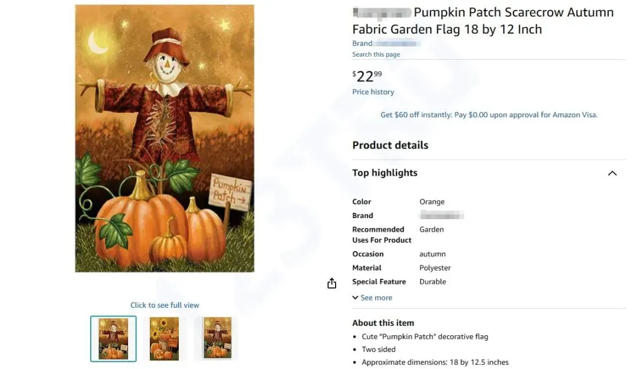This screenshot has height=369, width=637.
Task: Open the Click to see full view link
Action: coord(165,305)
